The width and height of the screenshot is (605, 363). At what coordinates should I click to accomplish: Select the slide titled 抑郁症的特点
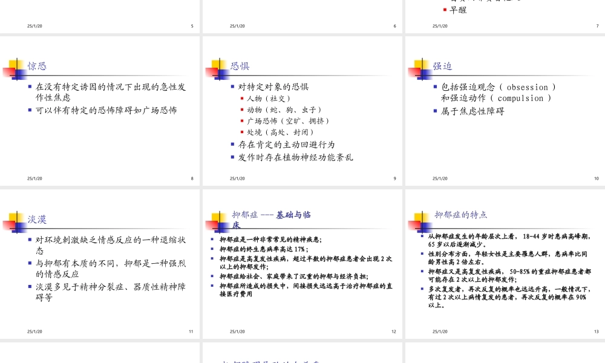[505, 264]
